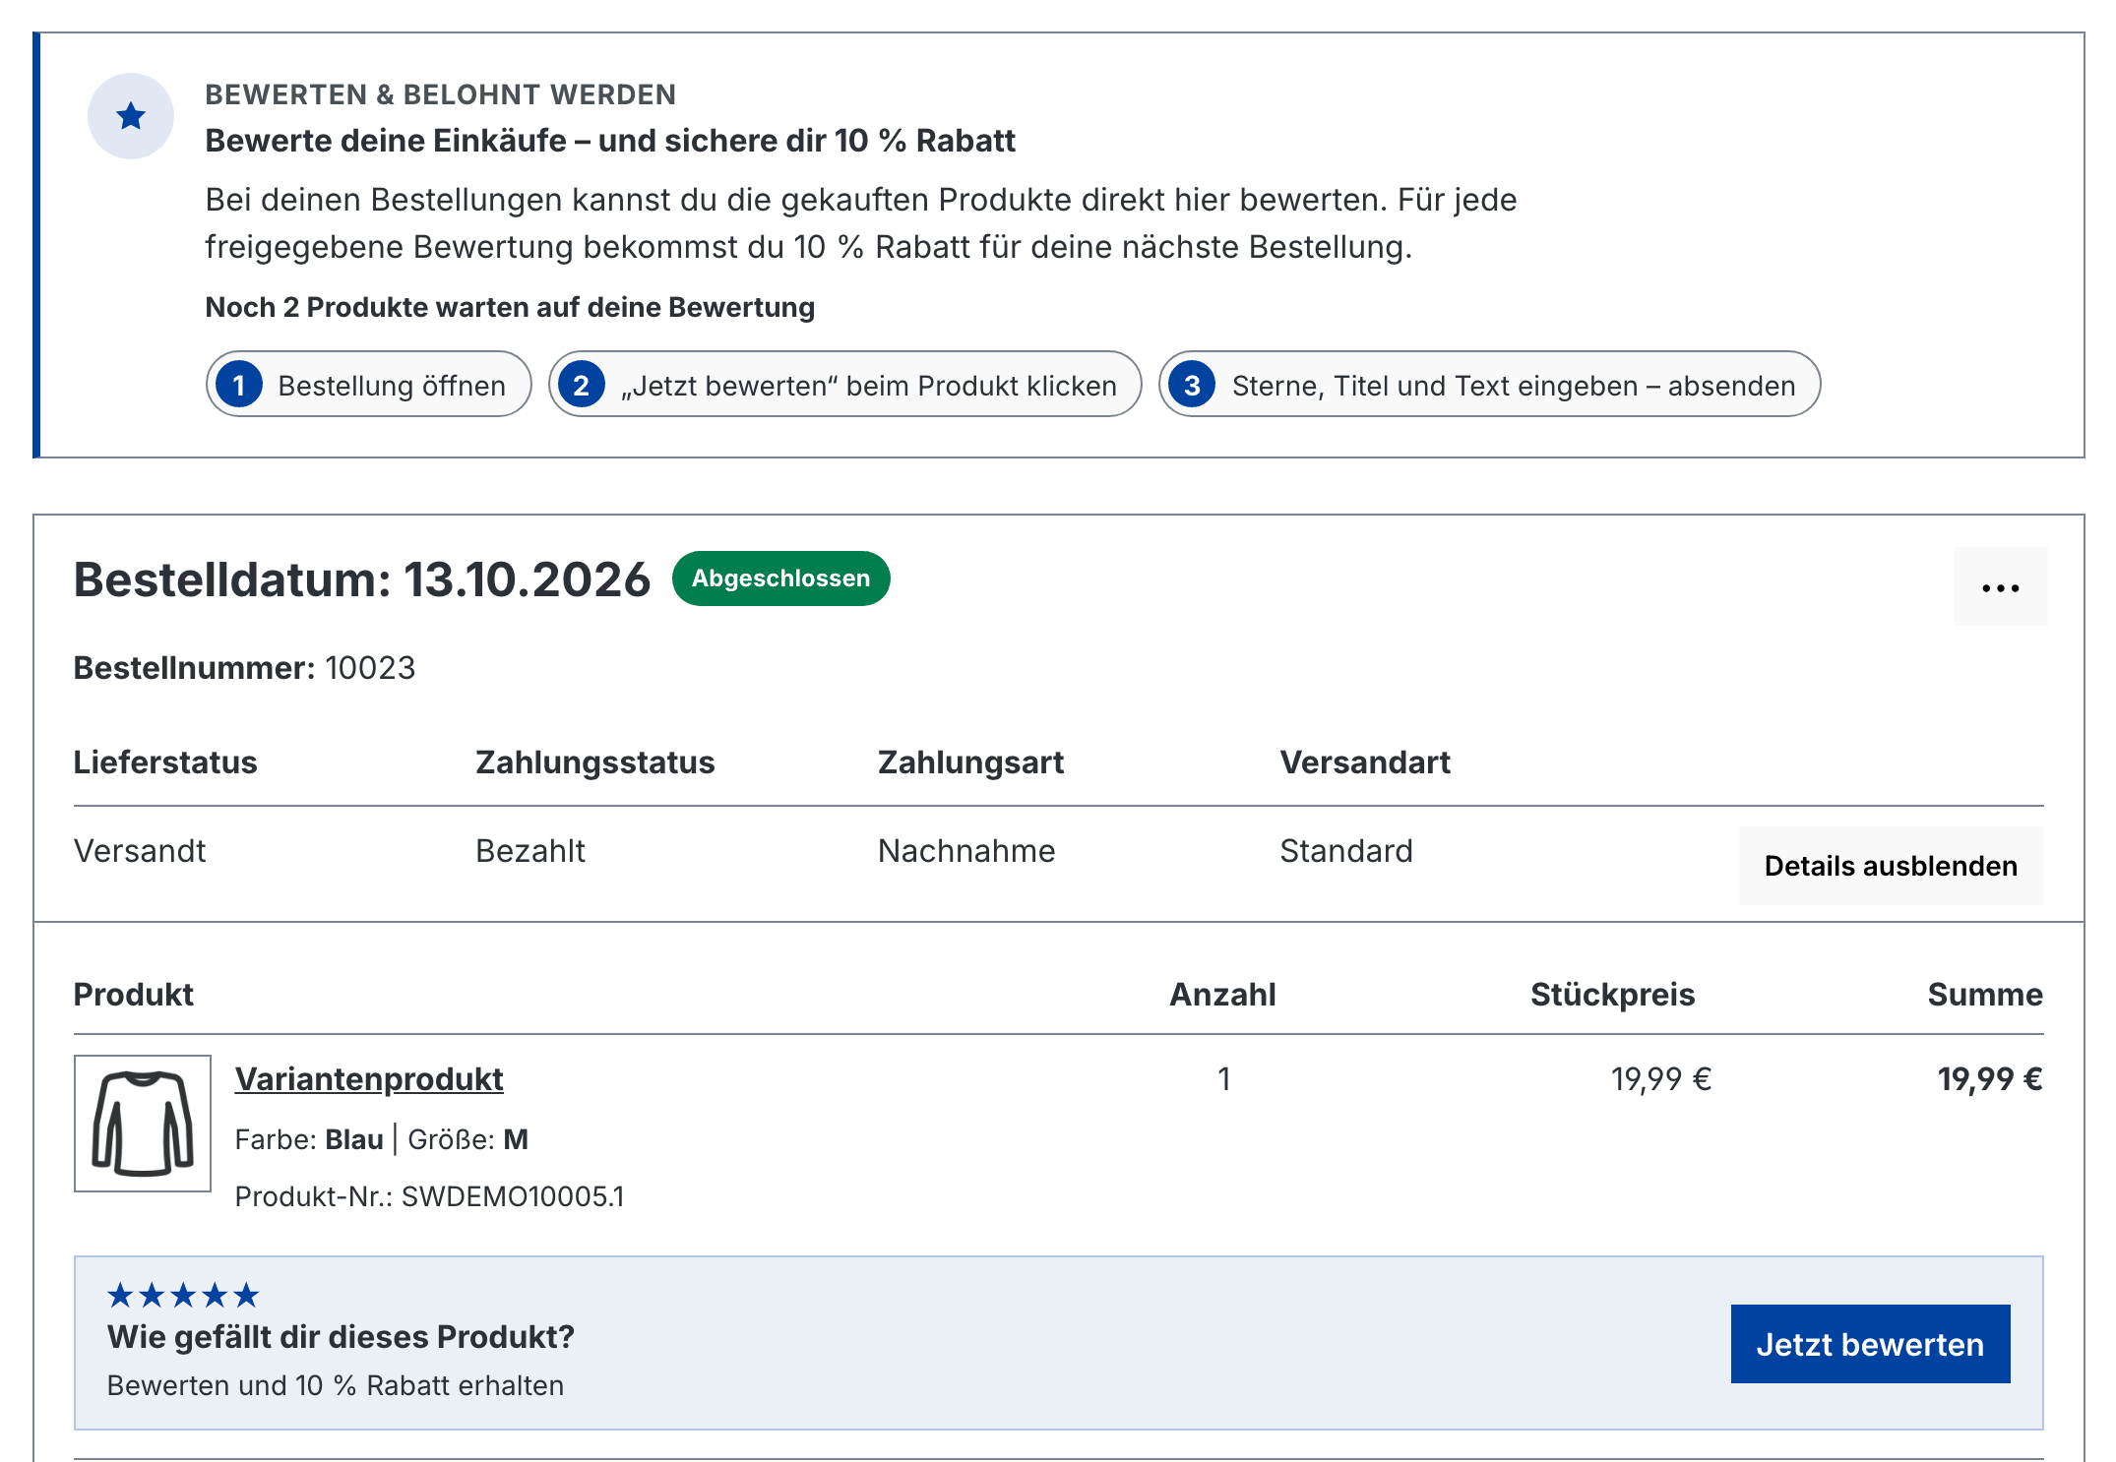Click 'Bestelldatum: 13.10.2026' heading
Image resolution: width=2116 pixels, height=1462 pixels.
pos(362,579)
